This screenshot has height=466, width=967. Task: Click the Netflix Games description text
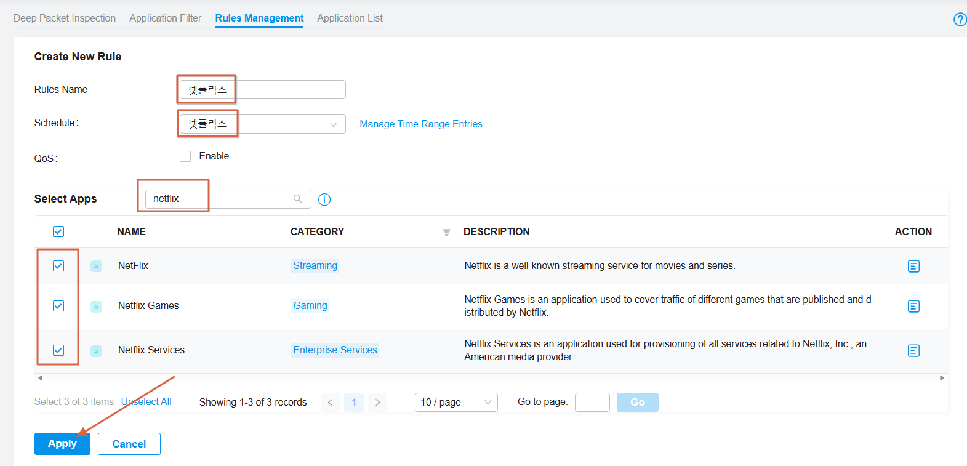[668, 306]
